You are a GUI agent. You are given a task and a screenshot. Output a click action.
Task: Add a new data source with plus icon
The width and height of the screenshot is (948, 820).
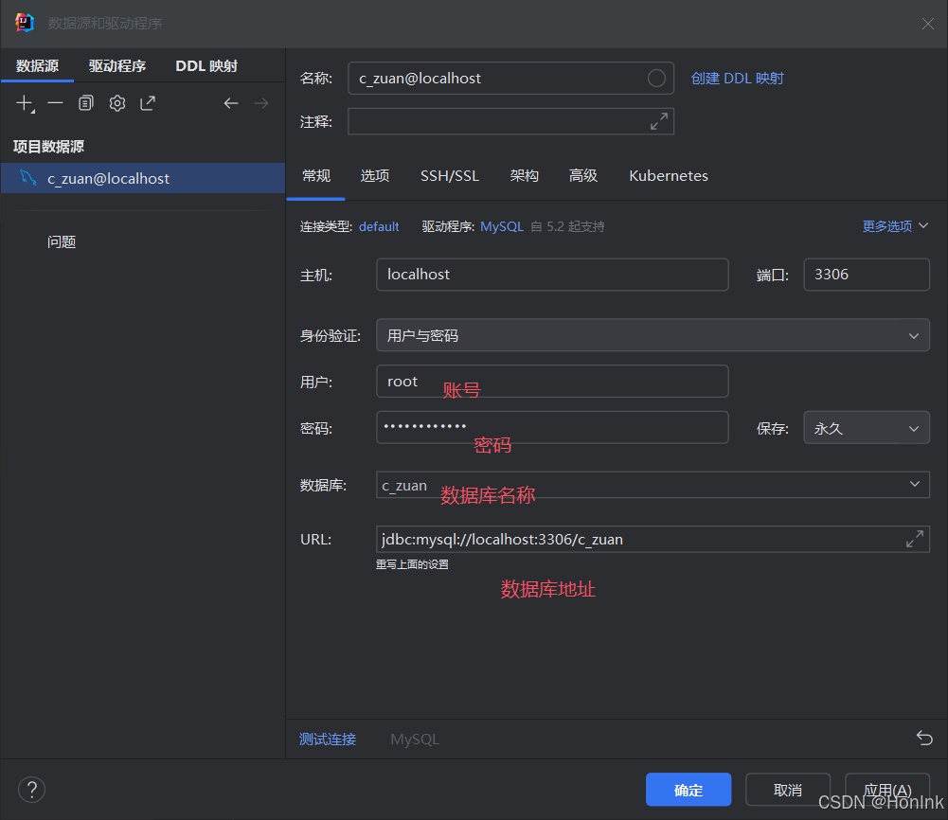[x=25, y=103]
